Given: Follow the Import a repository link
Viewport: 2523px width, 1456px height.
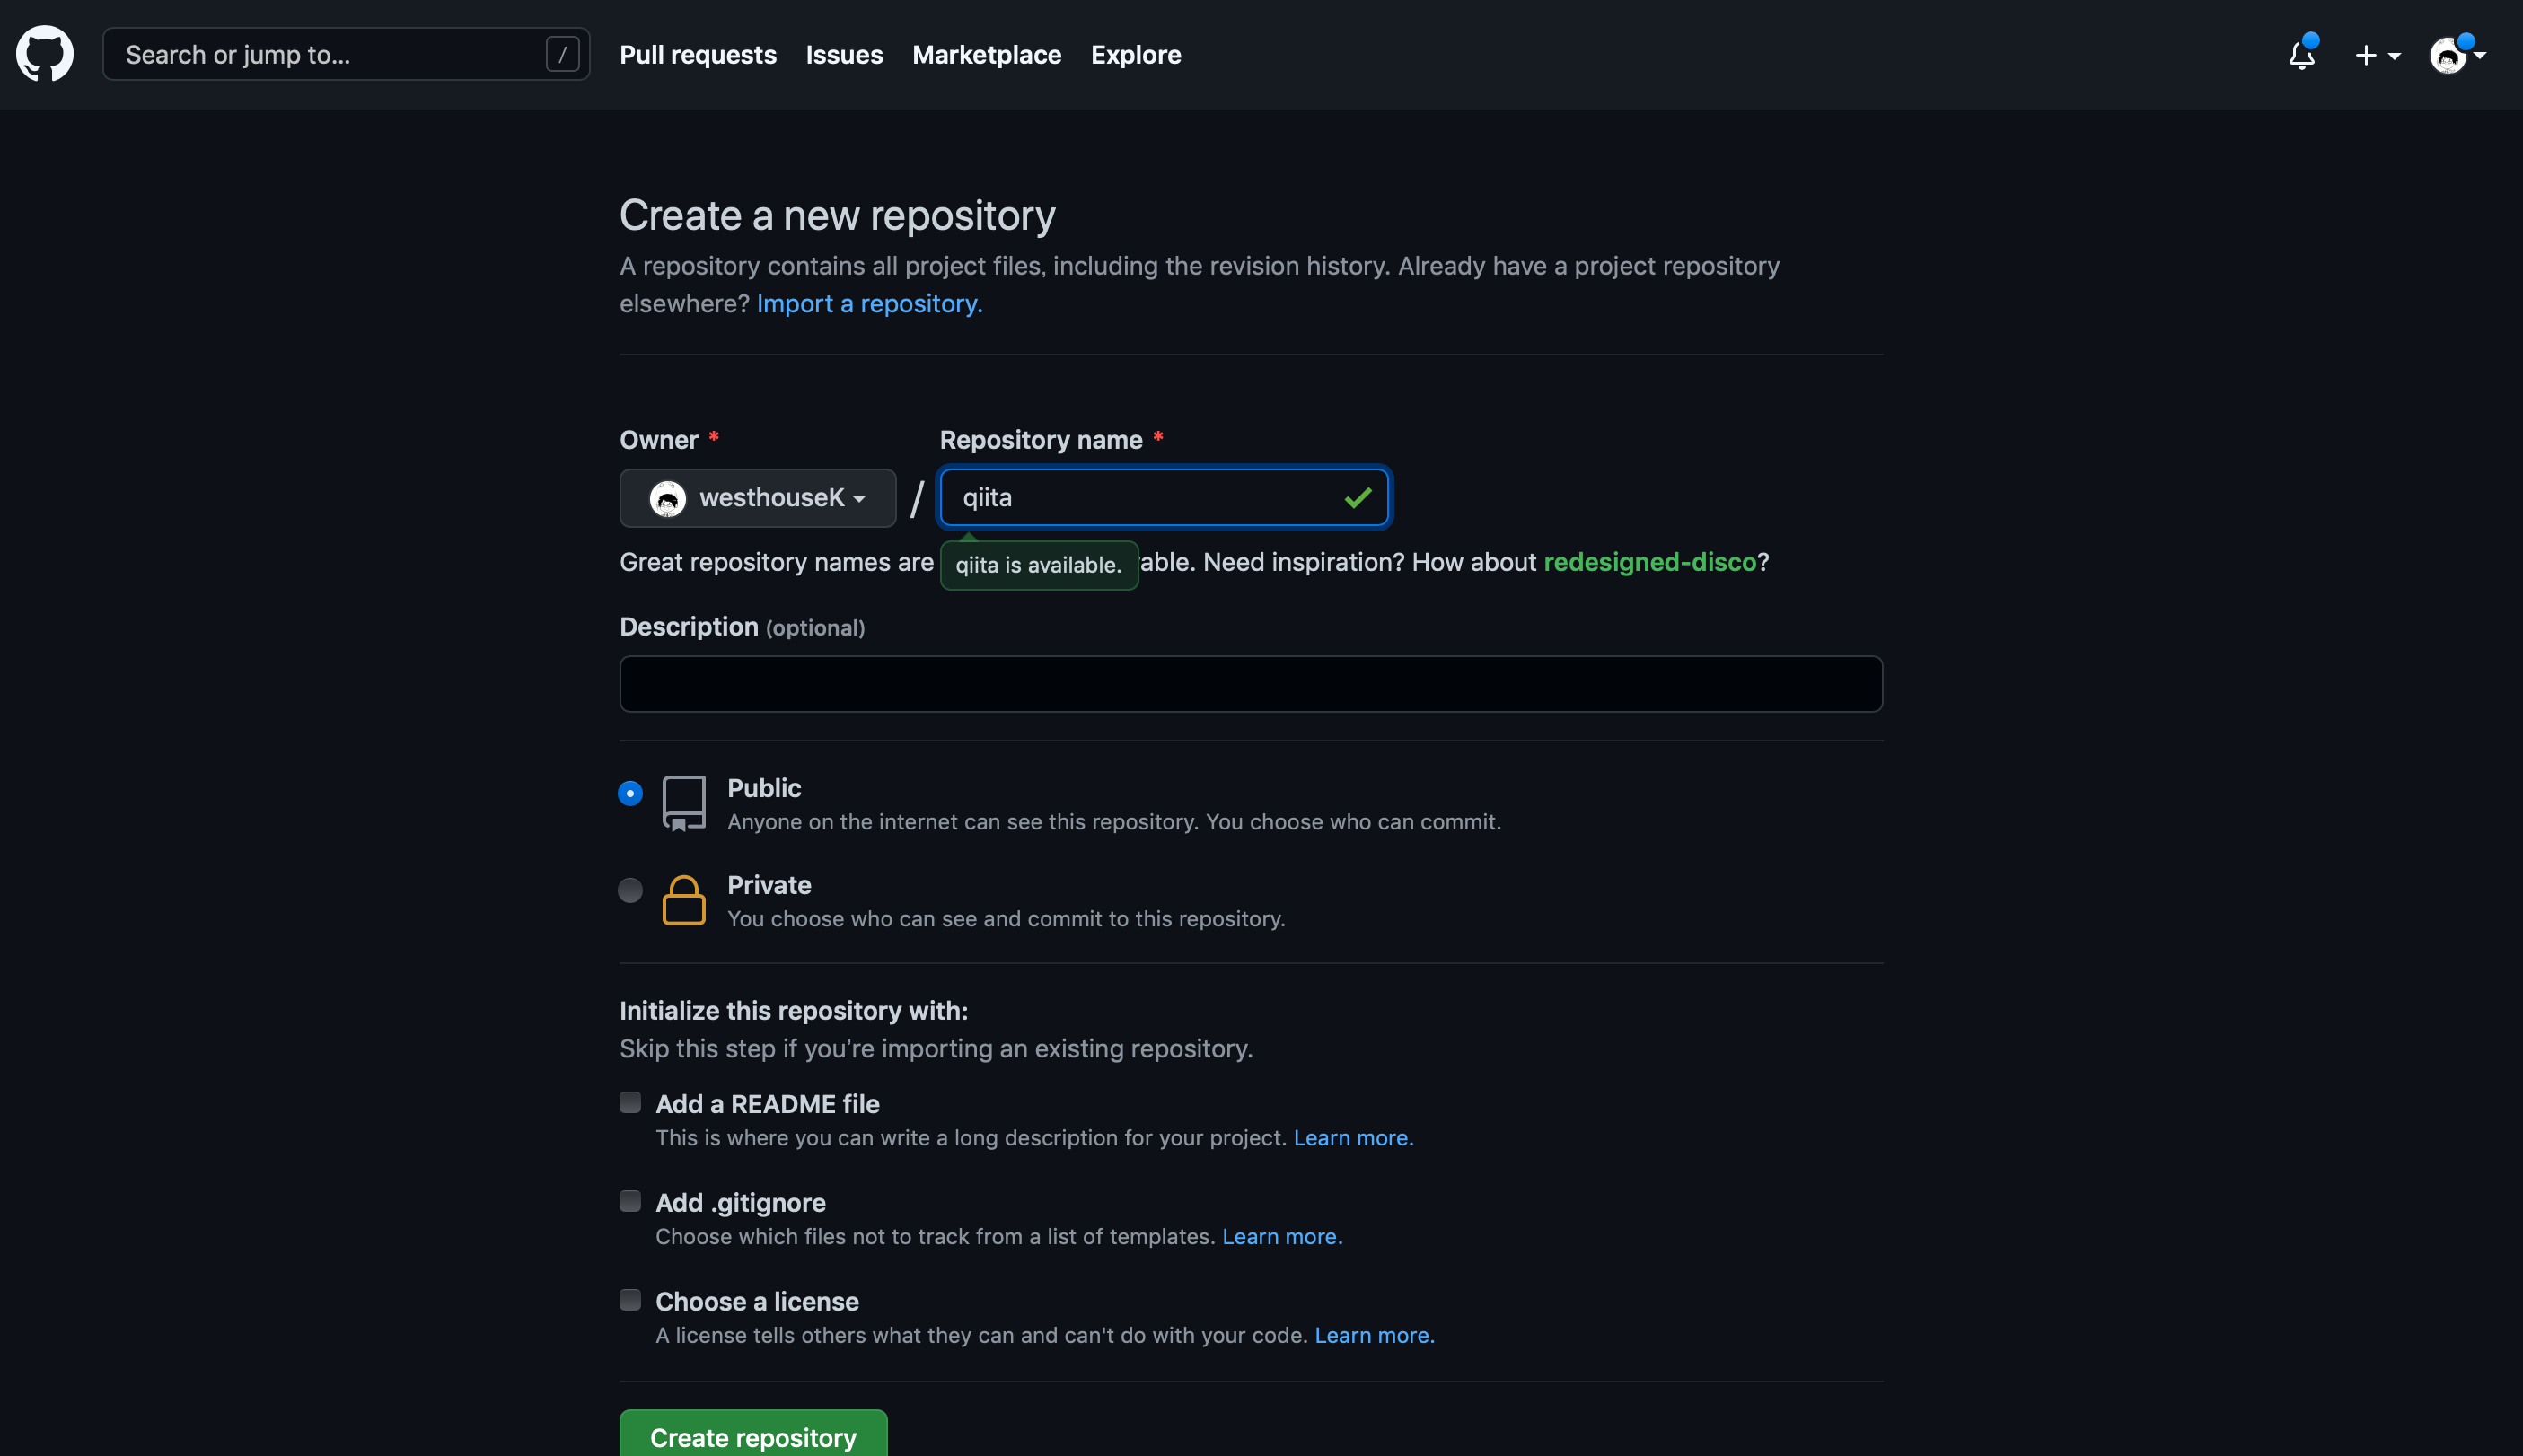Looking at the screenshot, I should pos(869,304).
